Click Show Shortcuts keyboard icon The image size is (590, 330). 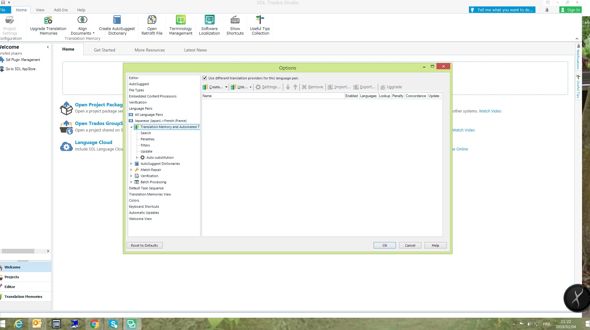235,20
